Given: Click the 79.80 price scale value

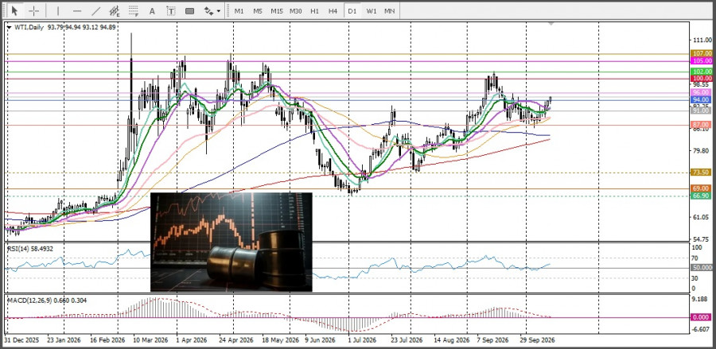Looking at the screenshot, I should click(x=702, y=150).
